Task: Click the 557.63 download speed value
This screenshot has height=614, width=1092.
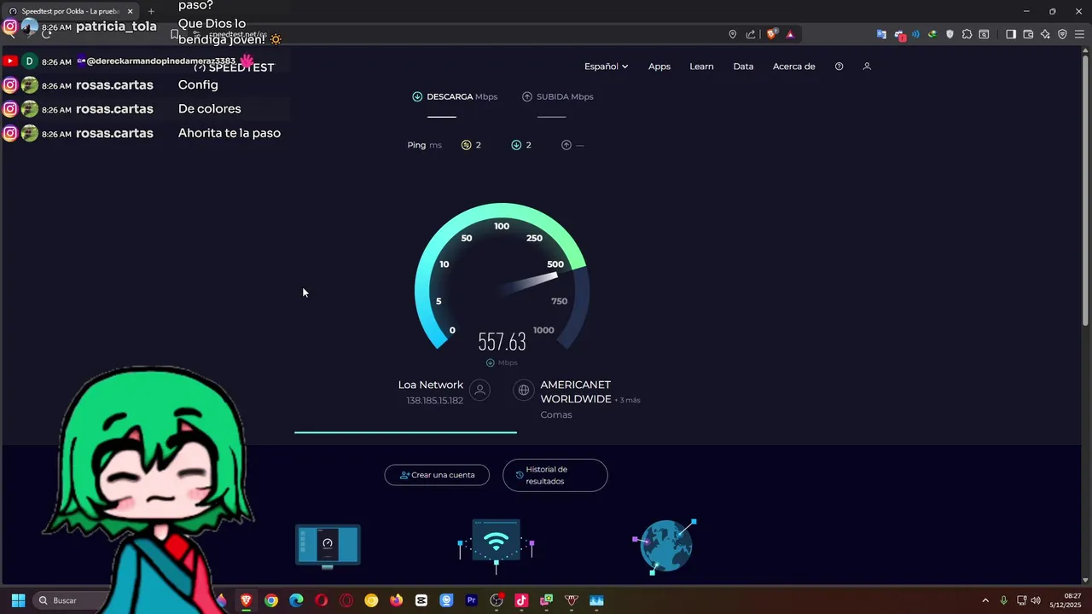Action: pos(502,342)
